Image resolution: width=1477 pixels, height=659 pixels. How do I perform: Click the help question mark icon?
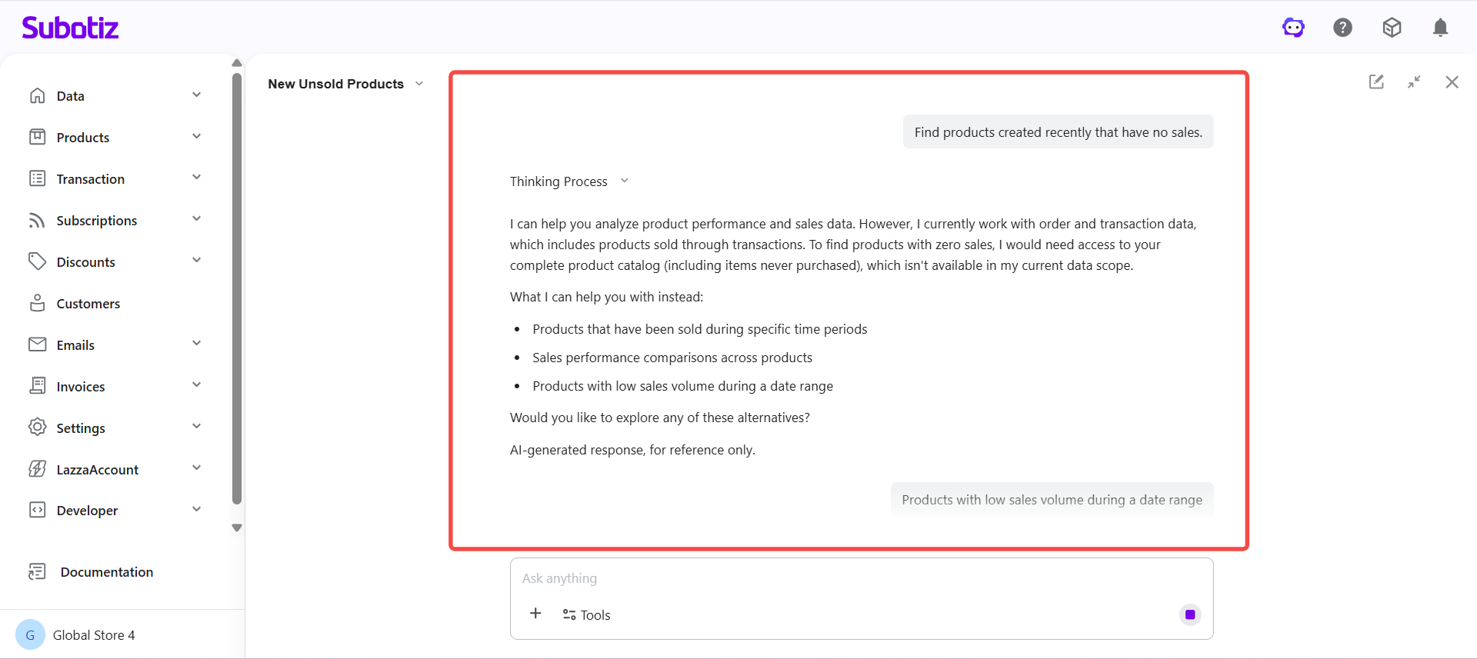pos(1342,28)
